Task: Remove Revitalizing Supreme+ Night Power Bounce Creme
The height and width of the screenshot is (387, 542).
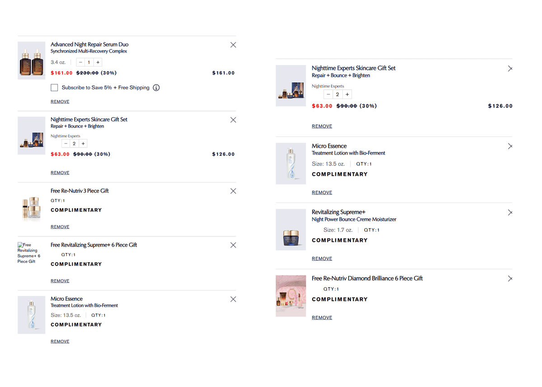Action: (322, 259)
